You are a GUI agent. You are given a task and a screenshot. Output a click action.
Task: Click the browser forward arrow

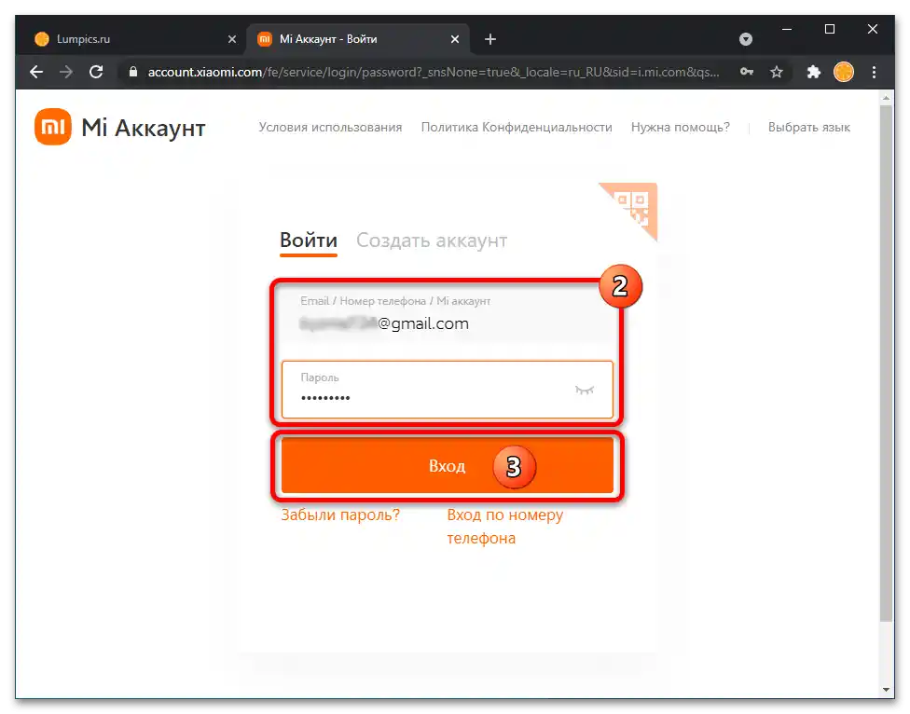pyautogui.click(x=66, y=72)
